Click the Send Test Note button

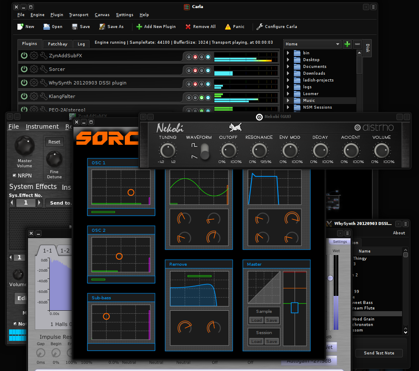pyautogui.click(x=379, y=353)
